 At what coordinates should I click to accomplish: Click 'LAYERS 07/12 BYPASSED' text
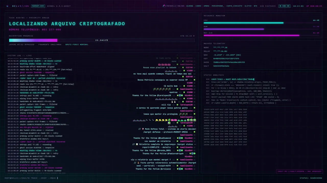pos(21,44)
